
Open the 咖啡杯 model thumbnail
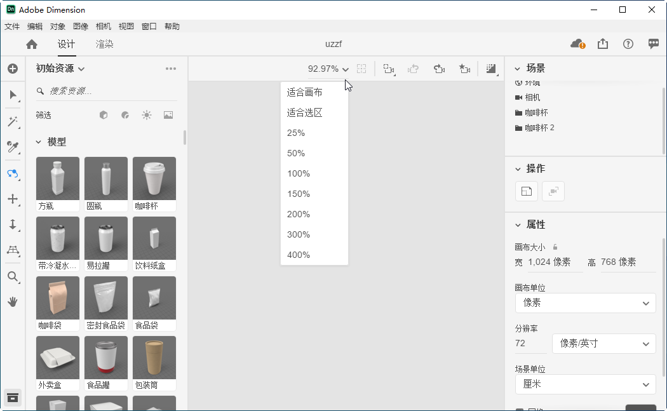point(154,179)
